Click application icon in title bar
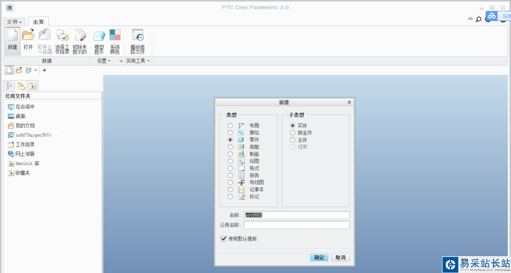The width and height of the screenshot is (511, 273). pyautogui.click(x=9, y=8)
